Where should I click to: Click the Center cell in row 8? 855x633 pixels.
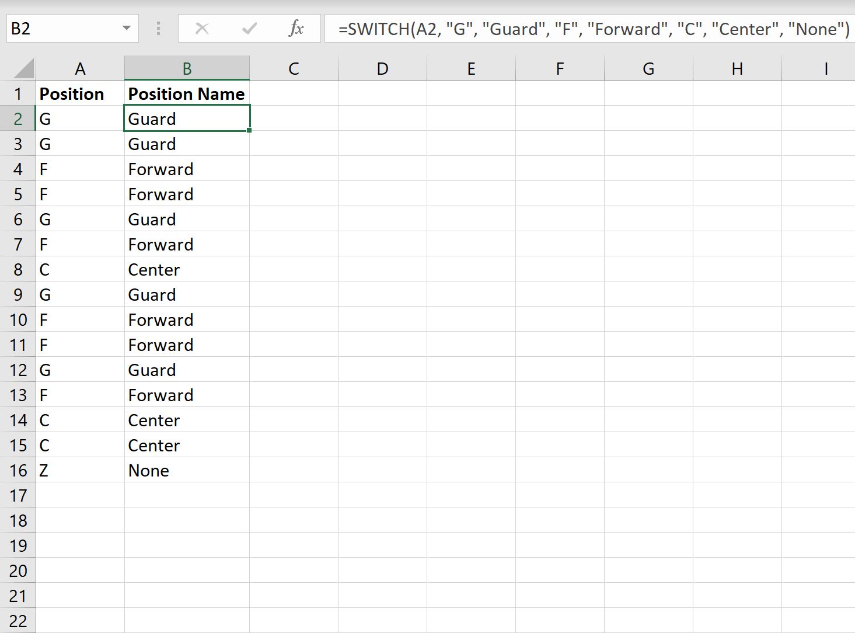point(186,269)
